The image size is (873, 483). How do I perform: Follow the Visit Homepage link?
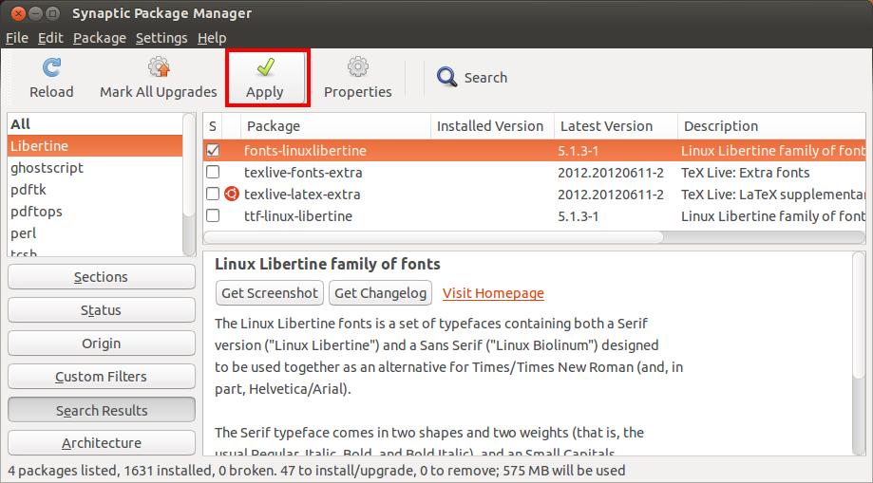493,293
